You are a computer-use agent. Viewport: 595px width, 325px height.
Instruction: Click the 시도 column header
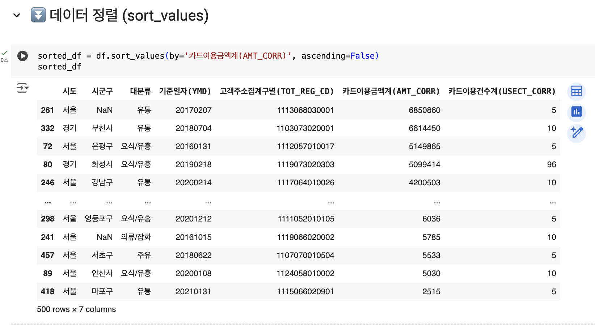click(69, 91)
